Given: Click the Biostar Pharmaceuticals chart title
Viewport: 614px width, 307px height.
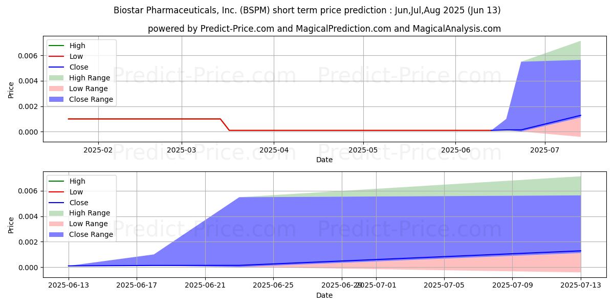Looking at the screenshot, I should (x=307, y=10).
